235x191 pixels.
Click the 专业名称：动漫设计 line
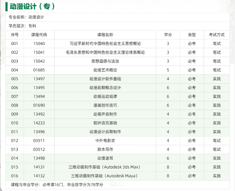26,17
